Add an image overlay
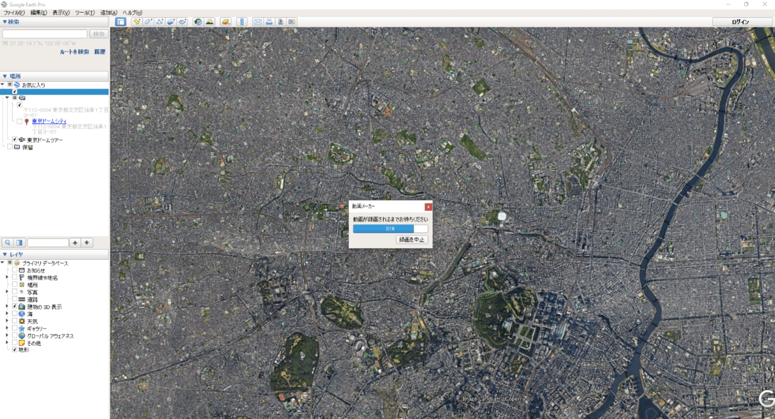Image resolution: width=775 pixels, height=419 pixels. pos(171,21)
